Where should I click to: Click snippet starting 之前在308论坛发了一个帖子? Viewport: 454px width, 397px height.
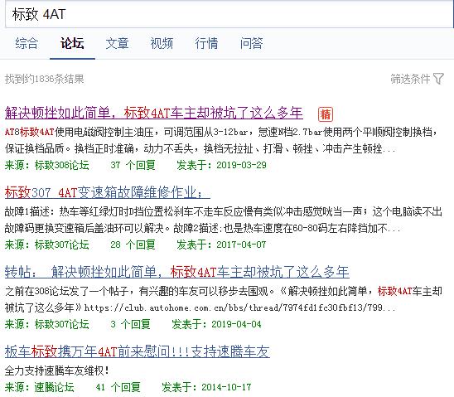pos(223,299)
